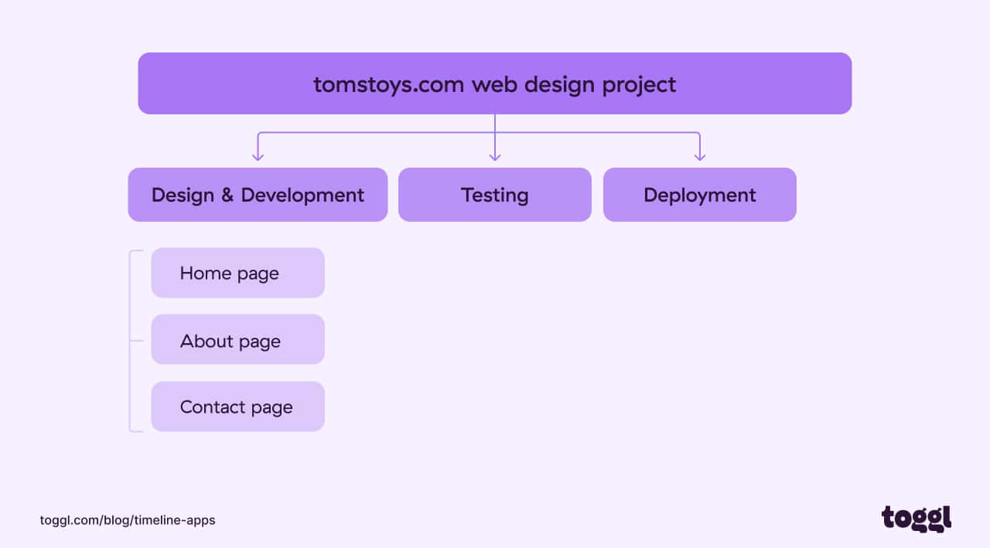Click the Home page item
Image resolution: width=990 pixels, height=548 pixels.
pyautogui.click(x=237, y=273)
